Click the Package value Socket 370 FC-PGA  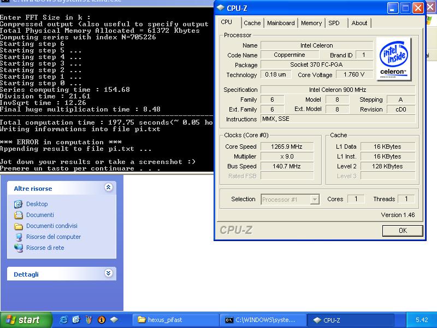point(317,65)
